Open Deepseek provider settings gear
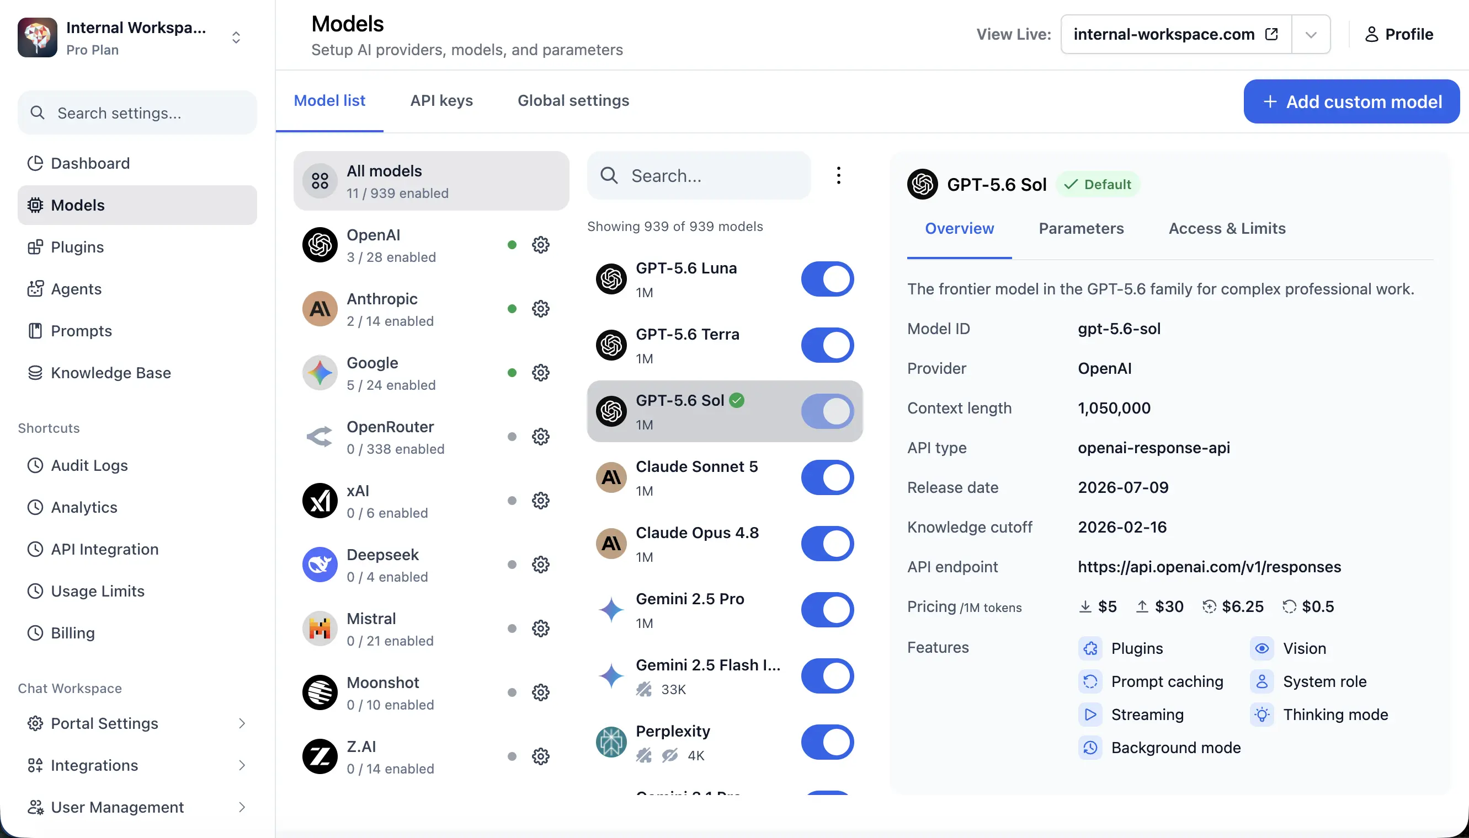The height and width of the screenshot is (838, 1469). point(540,565)
